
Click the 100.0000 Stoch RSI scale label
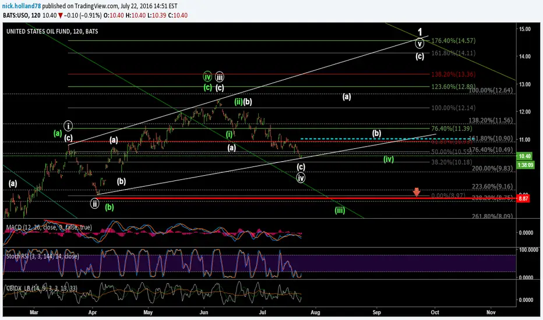tap(528, 250)
